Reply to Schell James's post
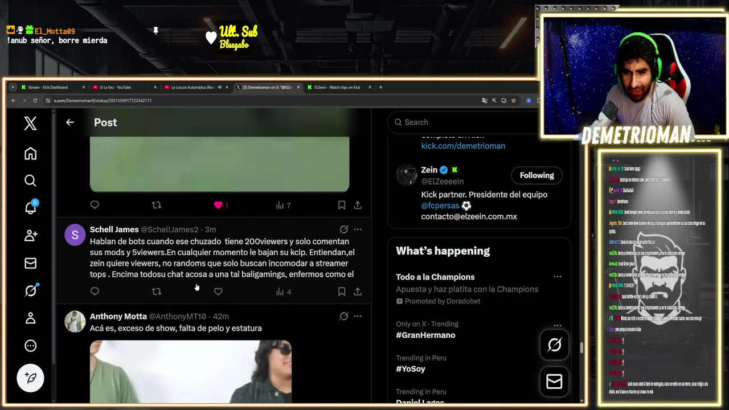The height and width of the screenshot is (410, 729). [95, 292]
